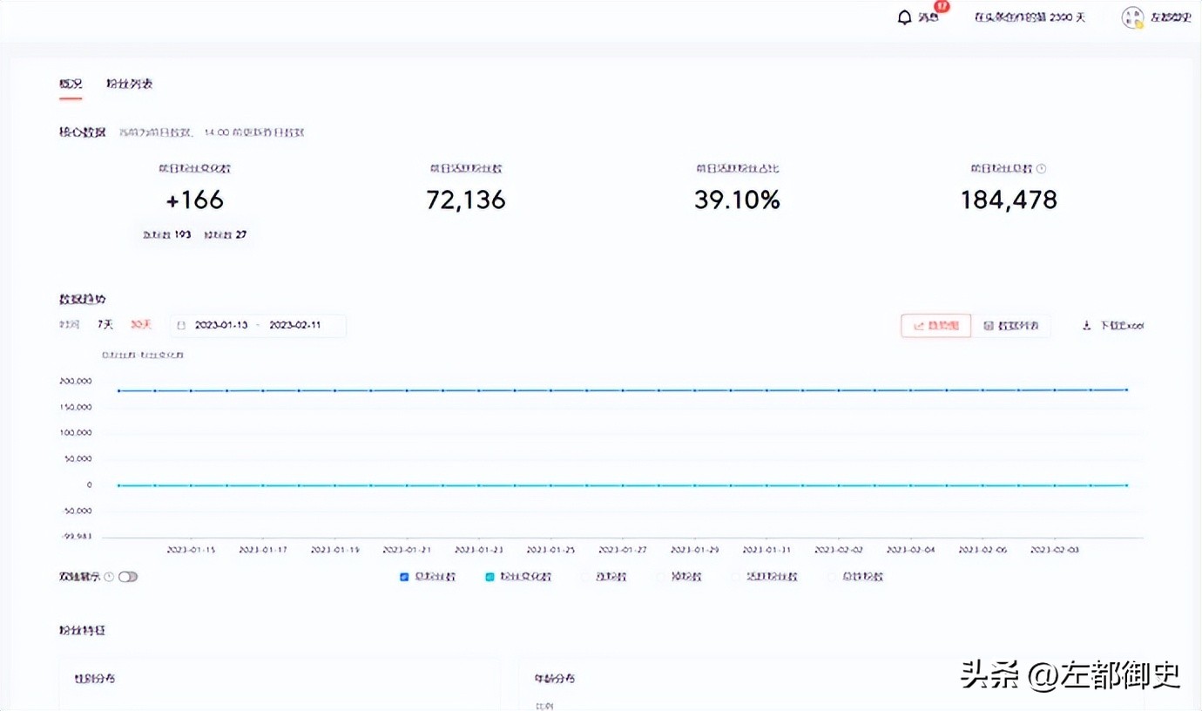This screenshot has height=711, width=1202.
Task: Click the calendar icon in date range
Action: click(181, 326)
